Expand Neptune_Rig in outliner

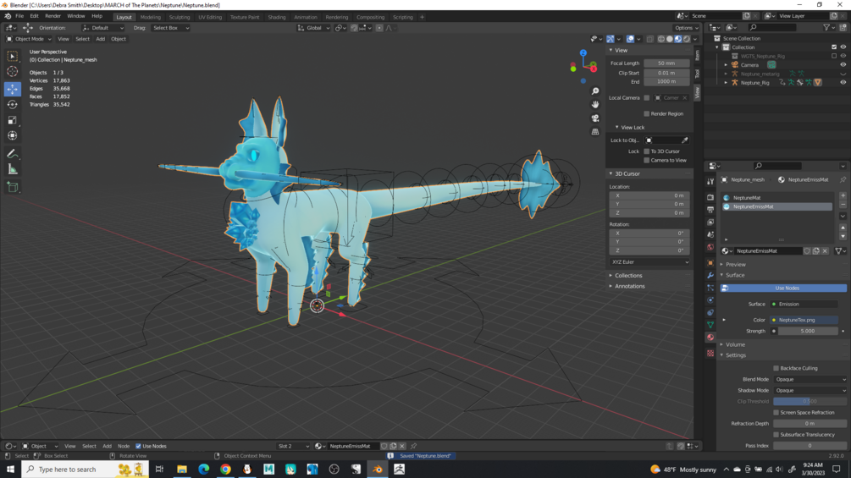(726, 82)
